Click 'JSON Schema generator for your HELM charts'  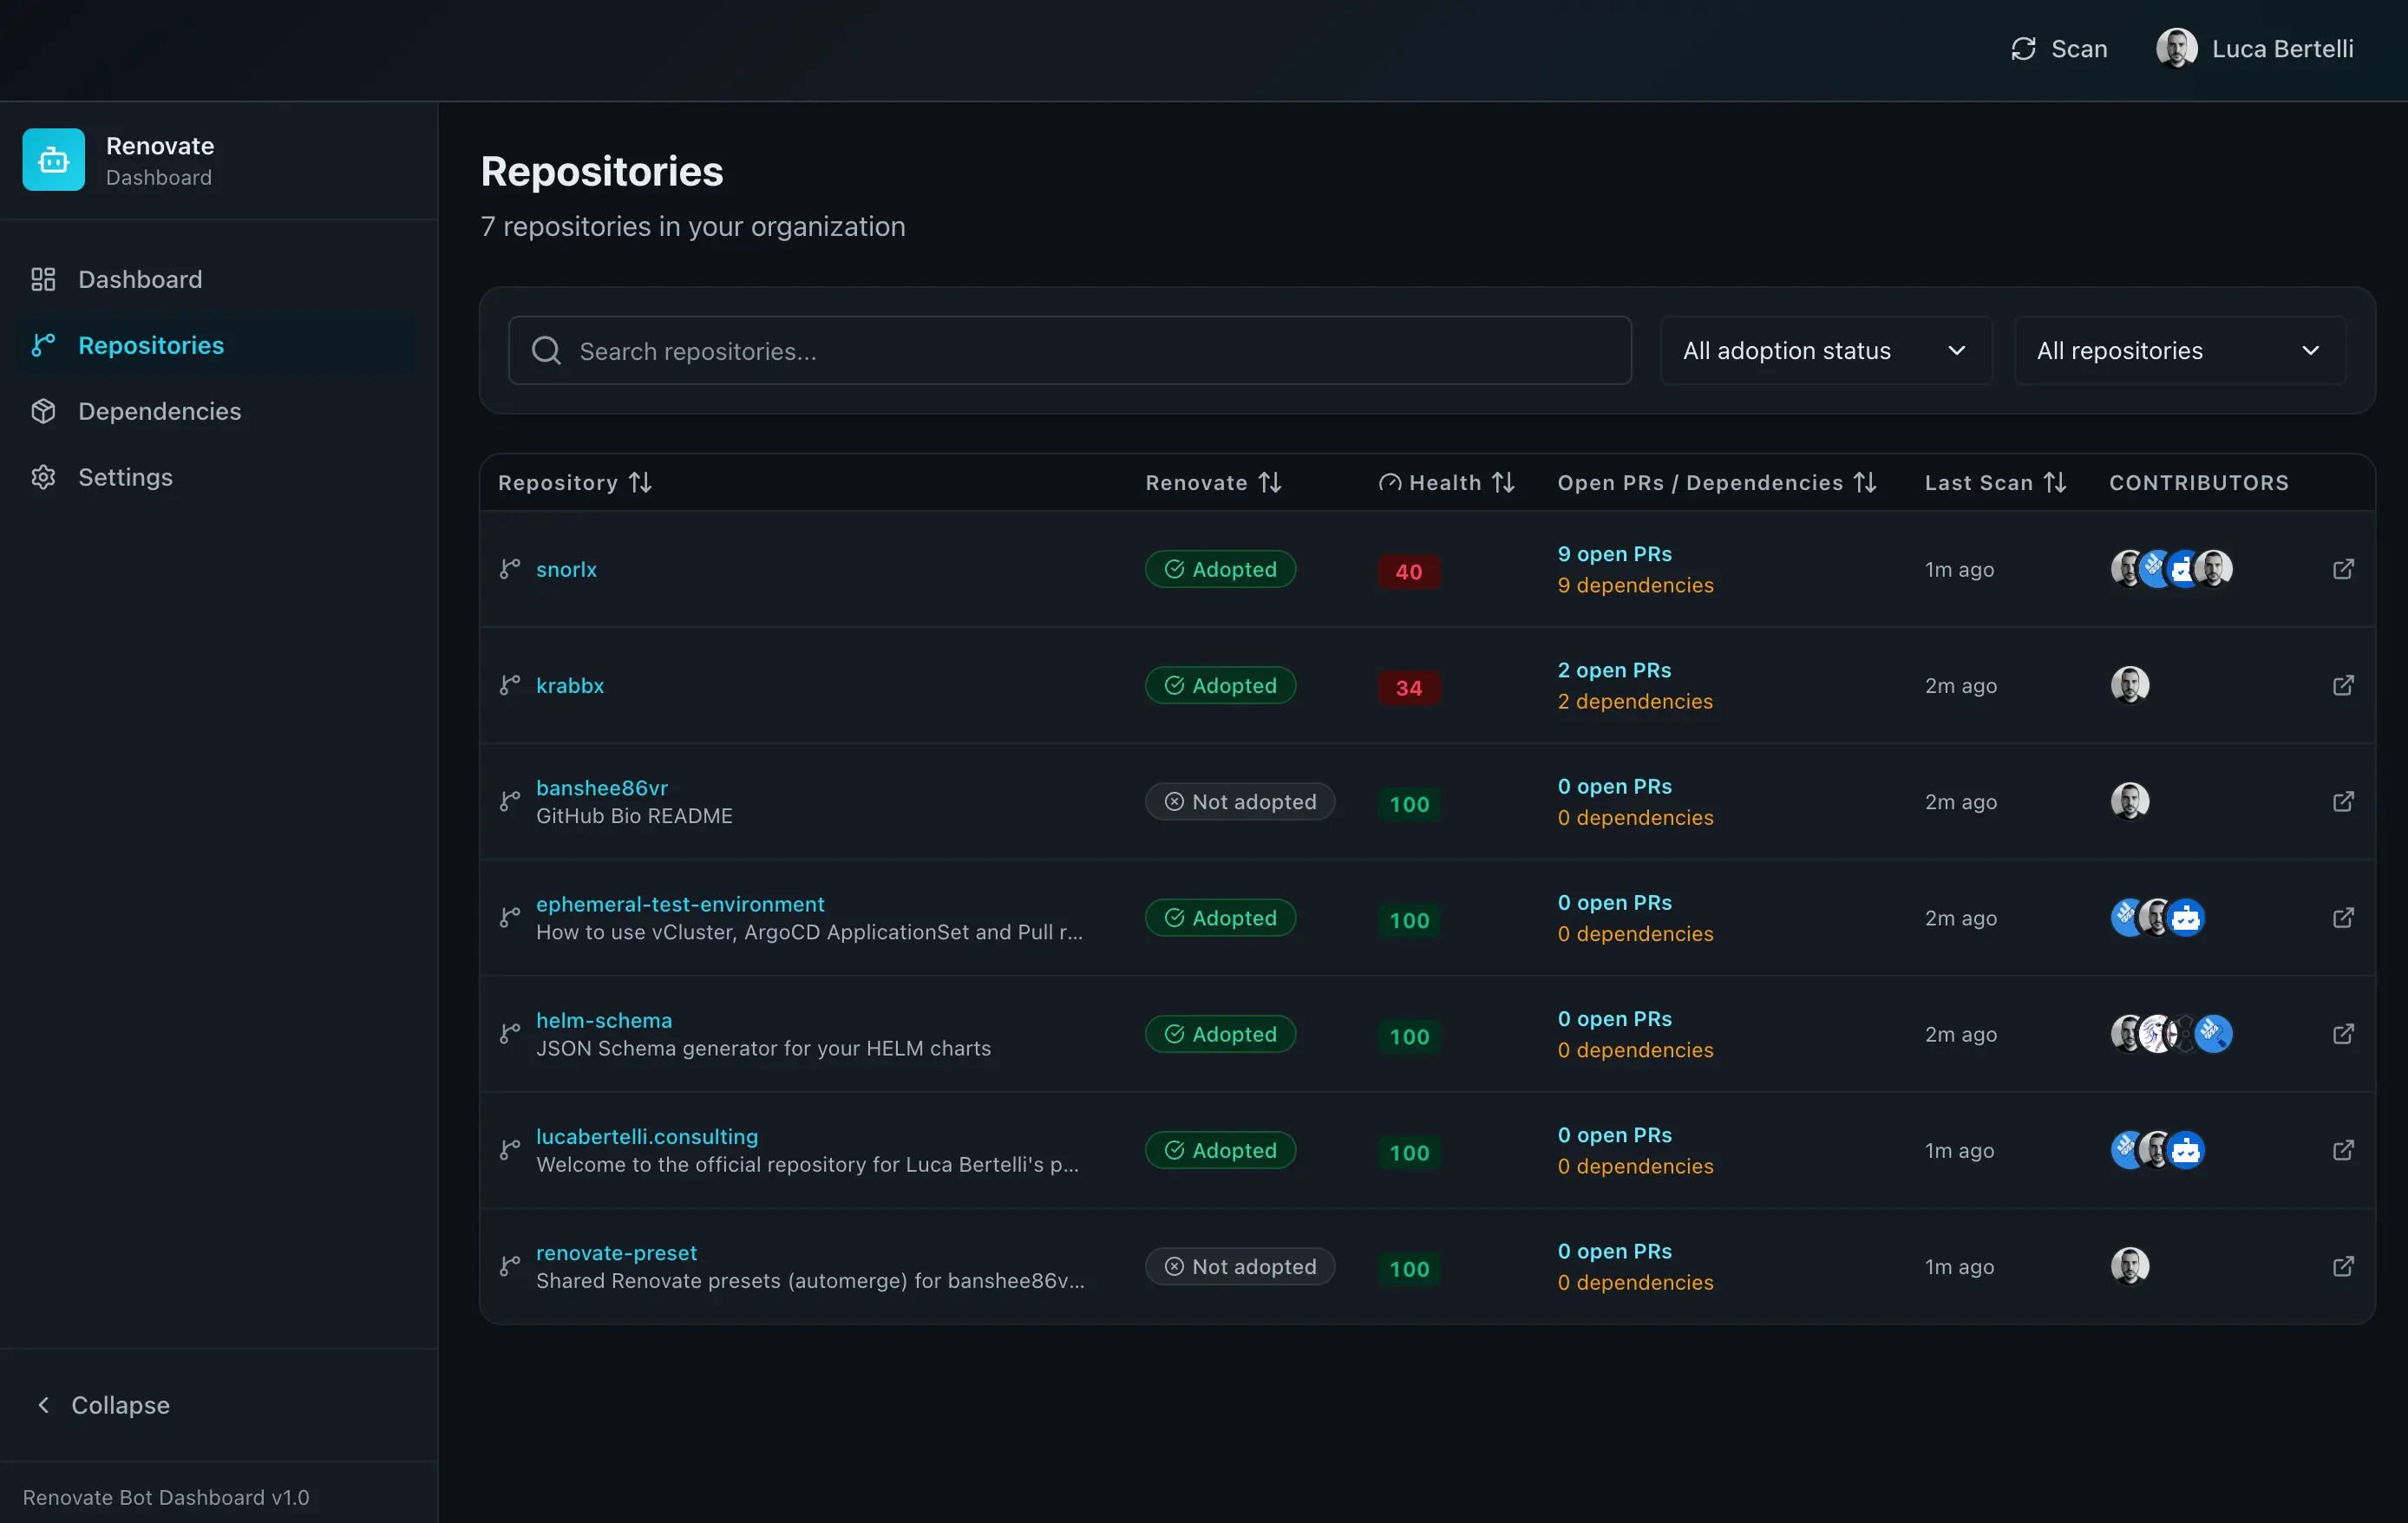[x=763, y=1048]
